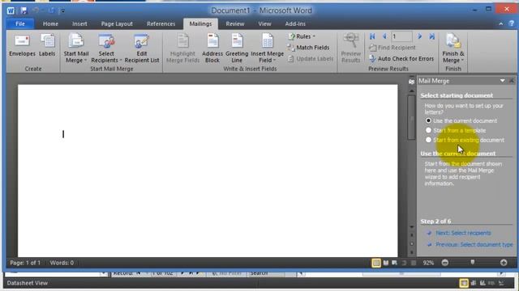This screenshot has width=519, height=291.
Task: Switch to Full Screen Reading view
Action: [x=386, y=263]
